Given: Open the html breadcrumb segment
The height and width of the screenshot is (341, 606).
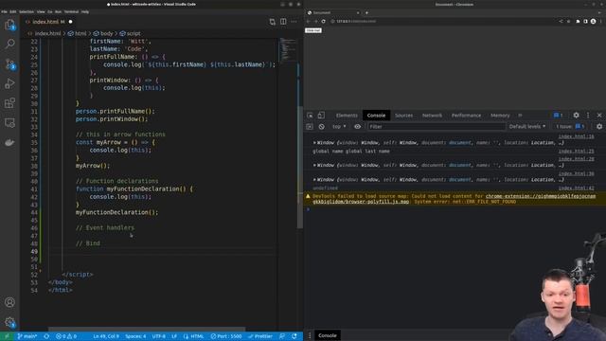Looking at the screenshot, I should click(x=78, y=34).
